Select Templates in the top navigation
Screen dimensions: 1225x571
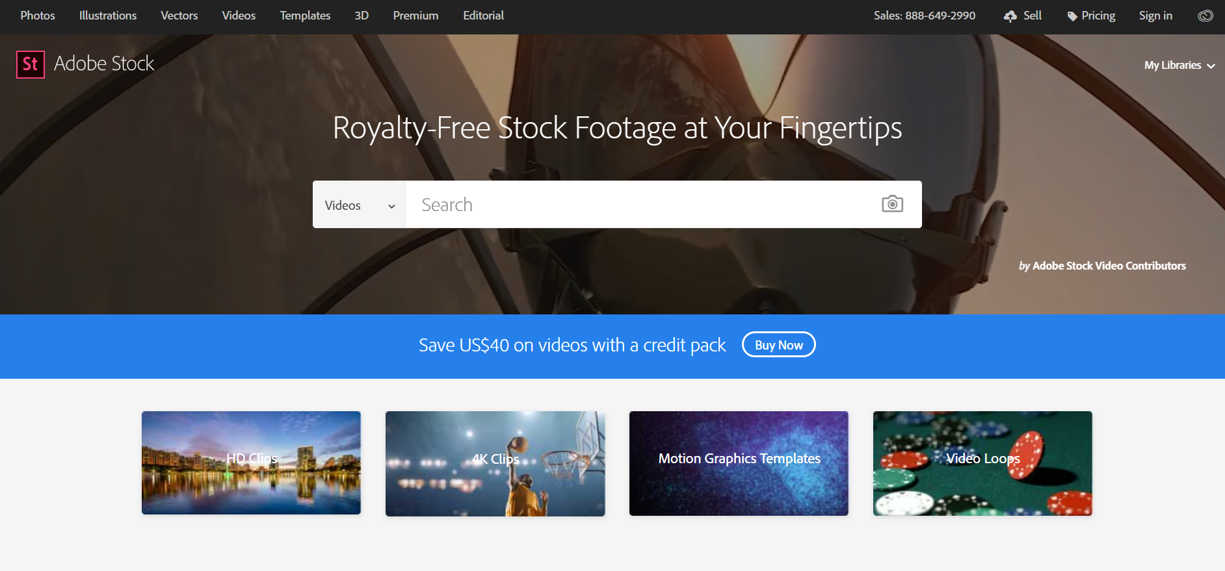point(305,16)
